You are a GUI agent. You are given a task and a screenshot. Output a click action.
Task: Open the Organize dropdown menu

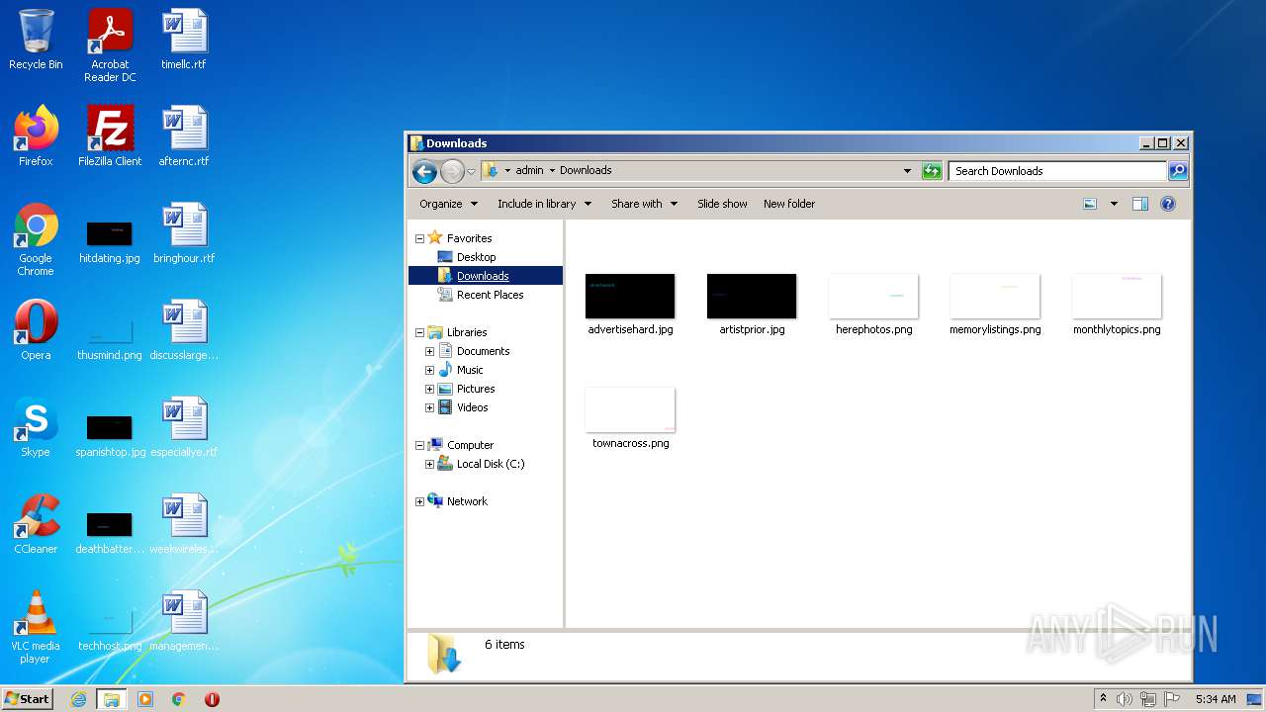click(448, 204)
